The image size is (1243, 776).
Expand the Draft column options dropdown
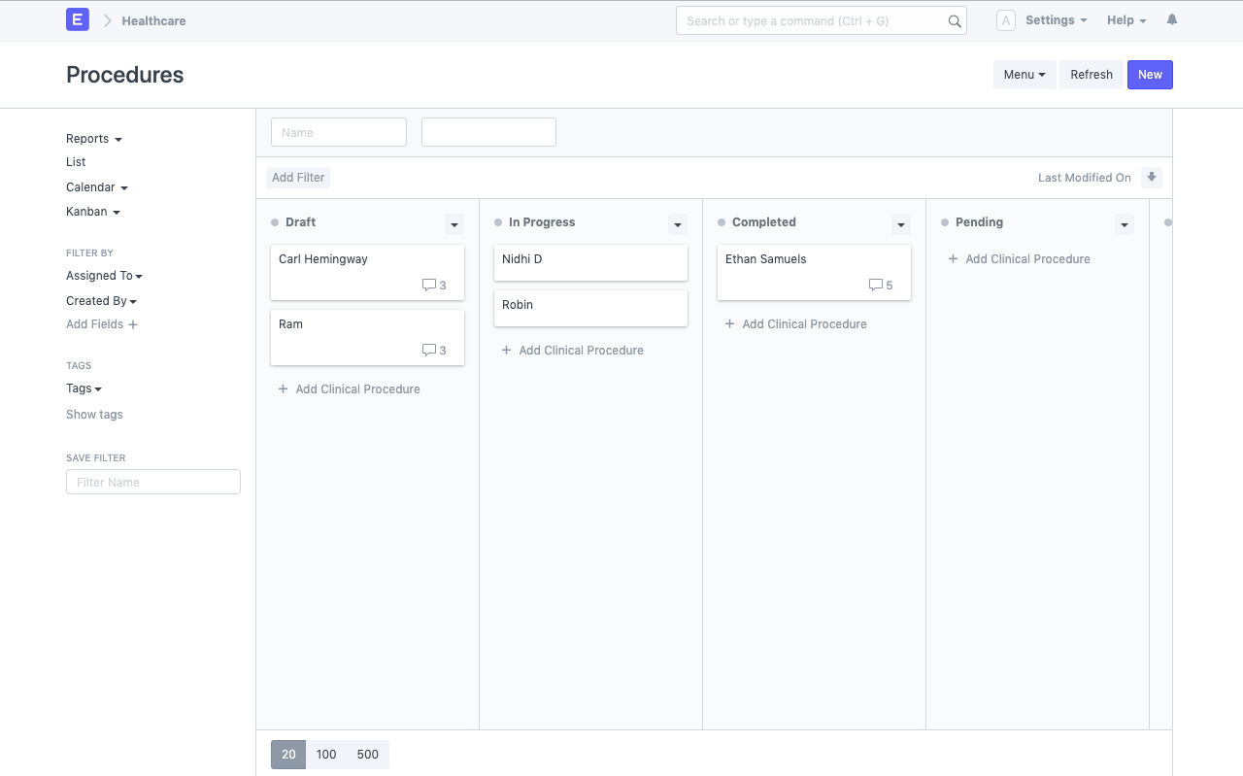pos(454,224)
